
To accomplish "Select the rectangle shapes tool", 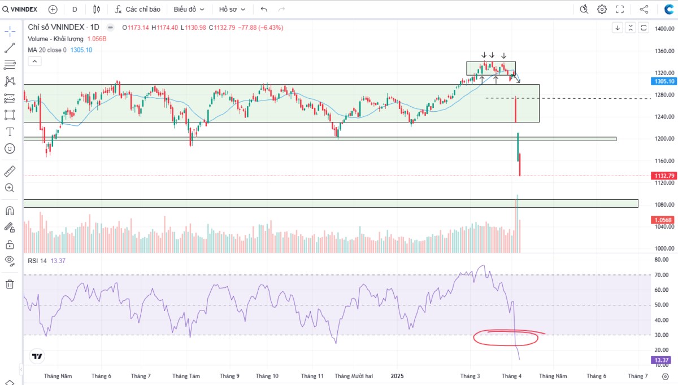I will [10, 115].
